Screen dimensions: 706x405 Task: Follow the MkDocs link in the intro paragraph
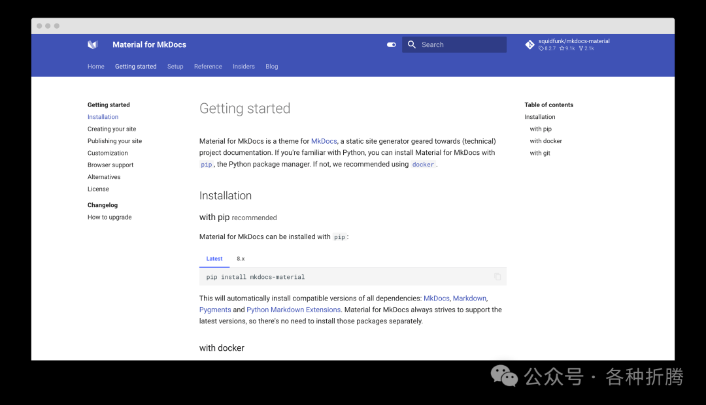[324, 141]
